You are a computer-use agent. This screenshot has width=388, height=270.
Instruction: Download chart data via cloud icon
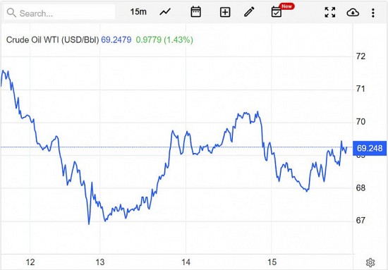pos(353,12)
